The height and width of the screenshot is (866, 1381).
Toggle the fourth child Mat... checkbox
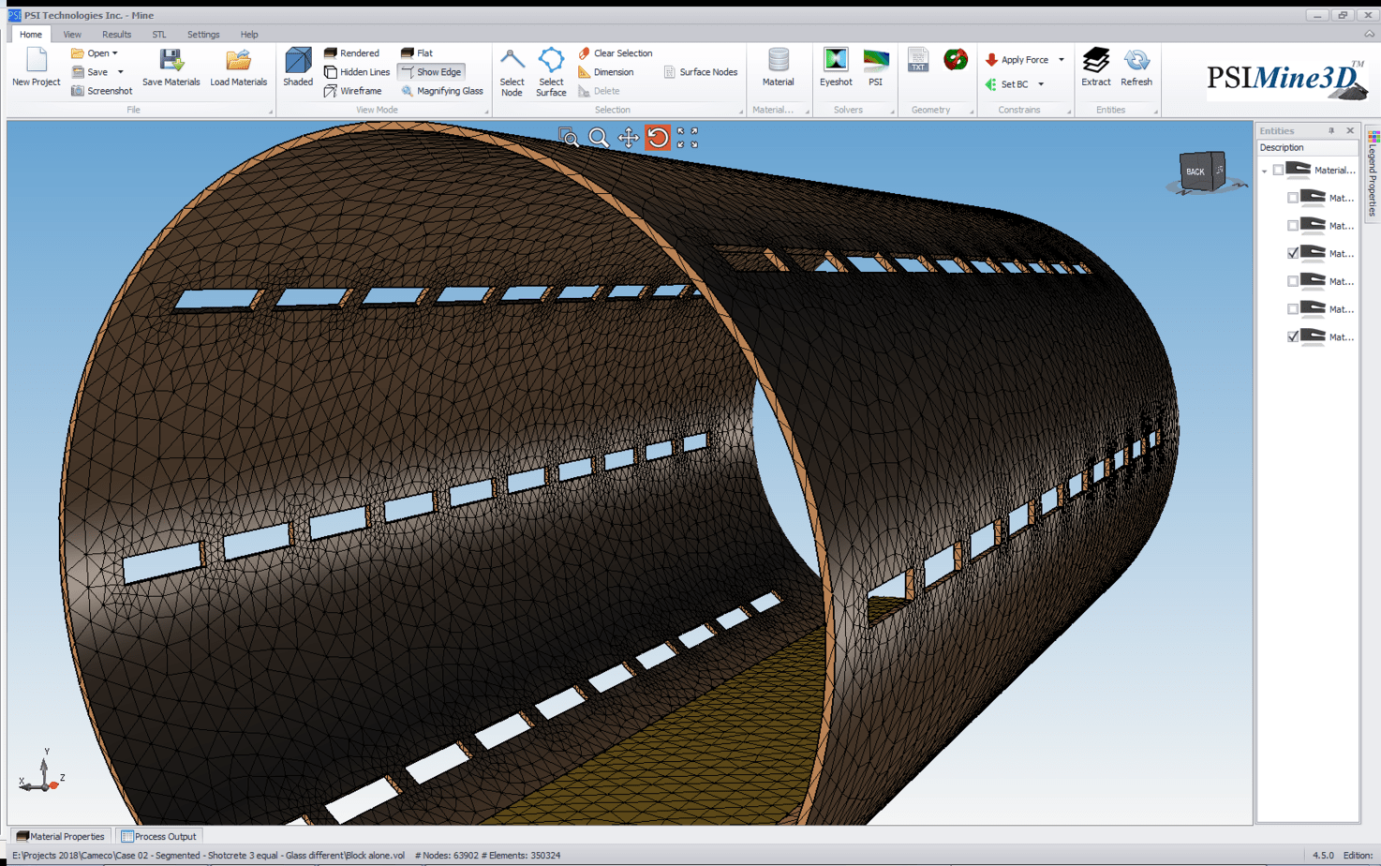point(1293,281)
